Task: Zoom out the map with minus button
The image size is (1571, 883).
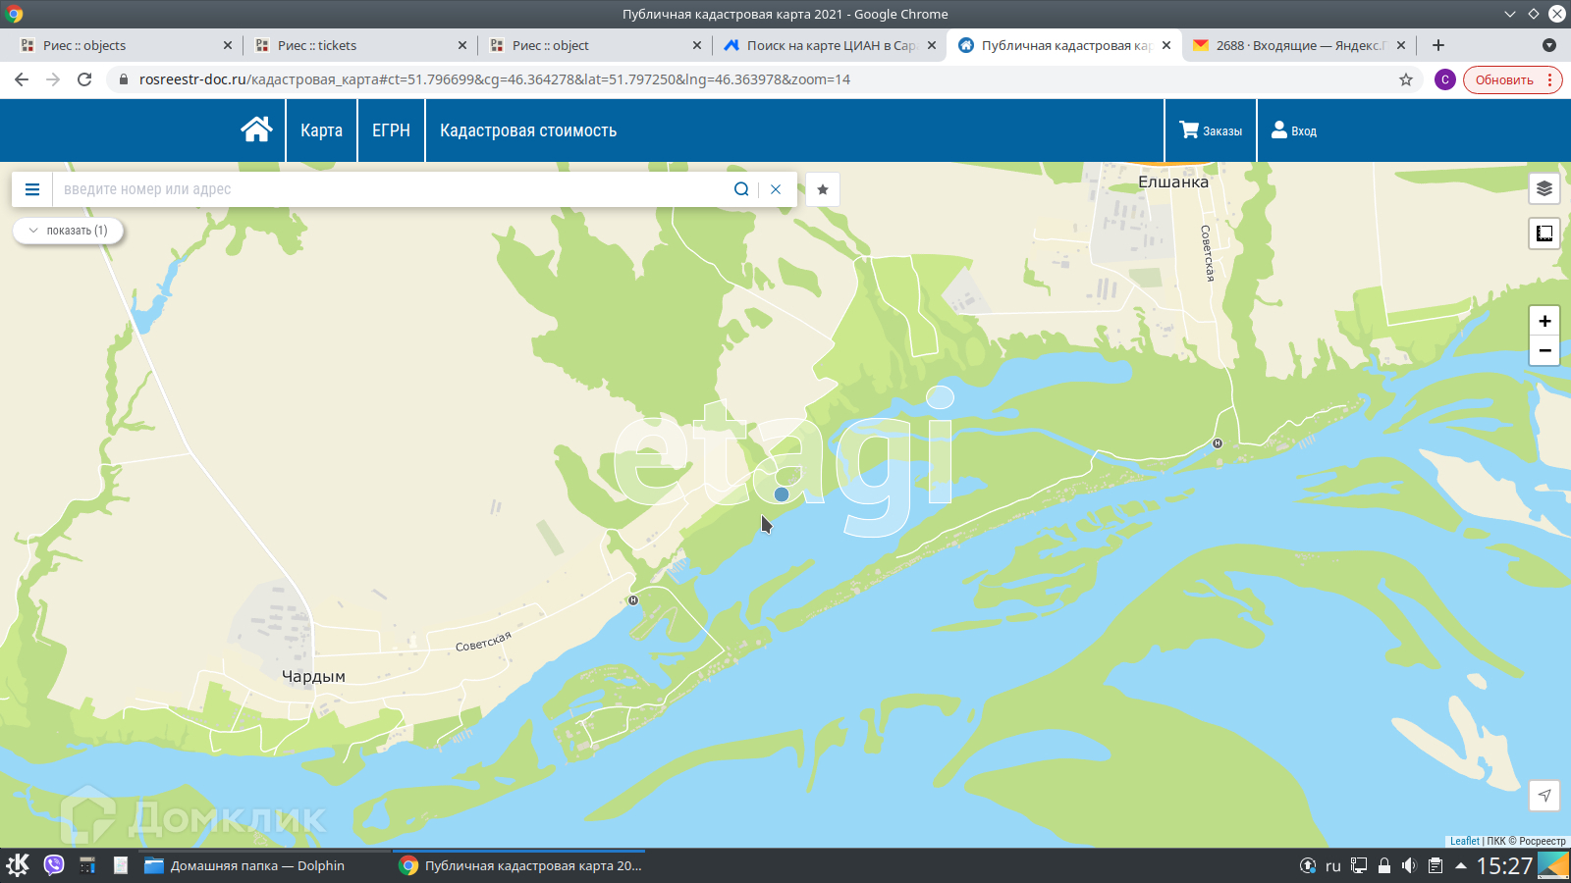Action: click(x=1544, y=350)
